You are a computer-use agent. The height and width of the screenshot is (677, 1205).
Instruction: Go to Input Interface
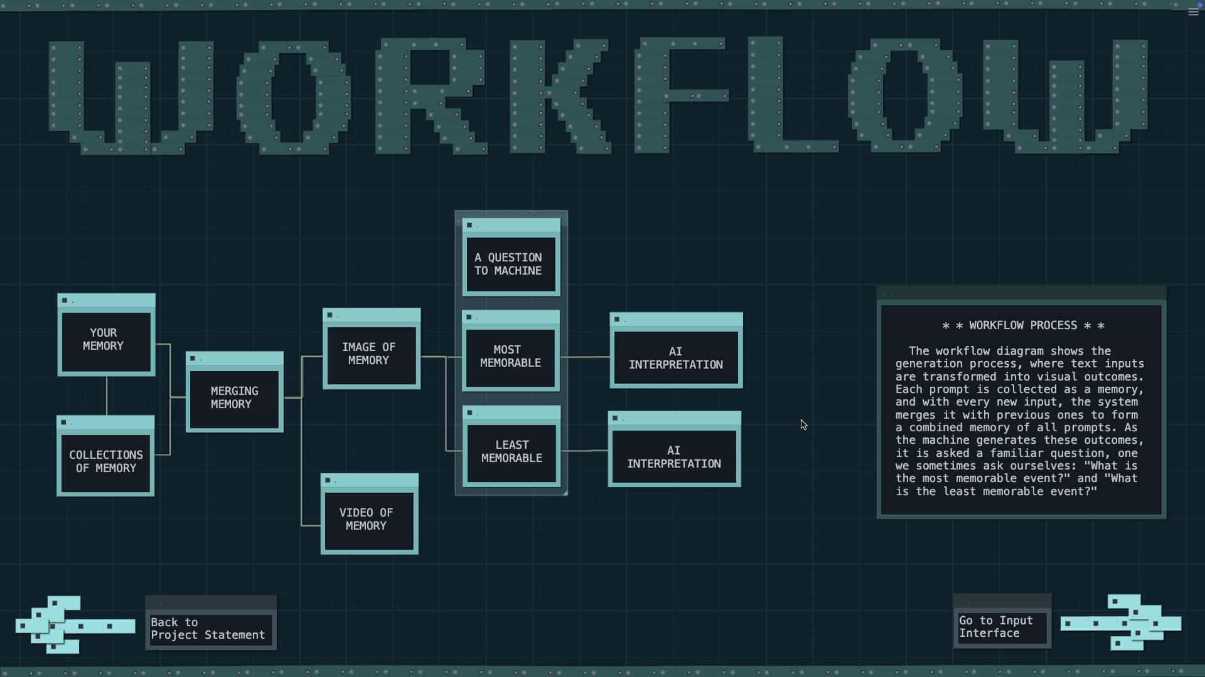coord(1002,627)
